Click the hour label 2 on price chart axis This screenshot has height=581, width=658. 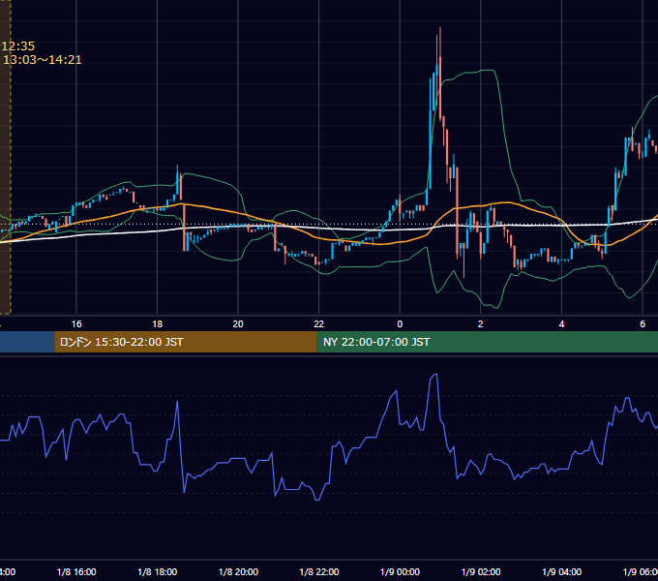(x=481, y=324)
